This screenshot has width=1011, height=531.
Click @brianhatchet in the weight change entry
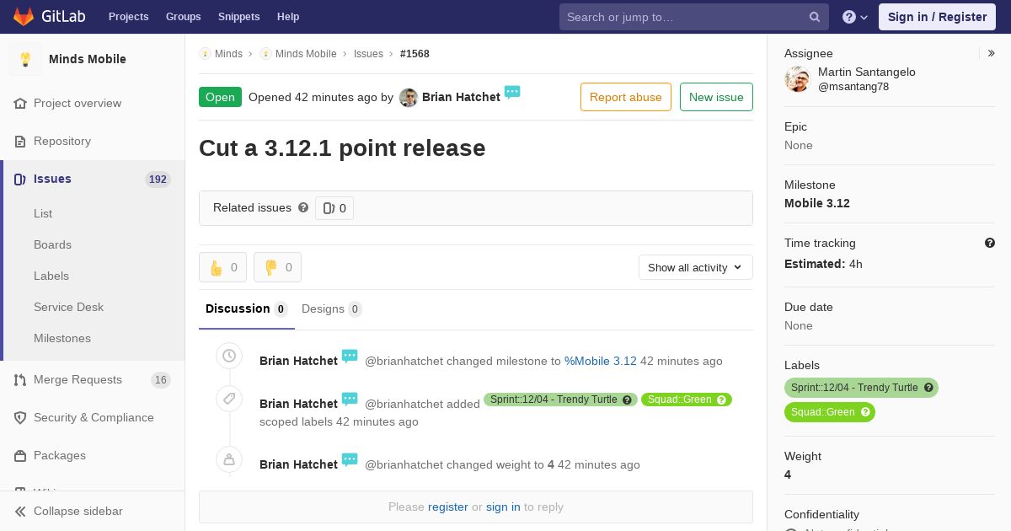coord(404,464)
